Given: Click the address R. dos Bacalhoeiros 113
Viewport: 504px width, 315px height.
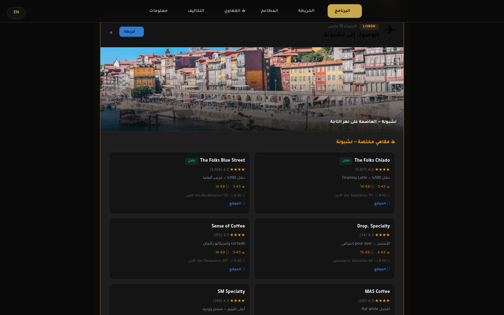Looking at the screenshot, I should pos(209,196).
